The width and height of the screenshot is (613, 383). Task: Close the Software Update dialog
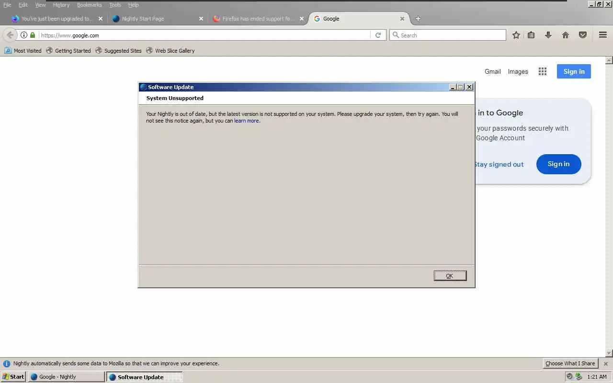tap(469, 87)
